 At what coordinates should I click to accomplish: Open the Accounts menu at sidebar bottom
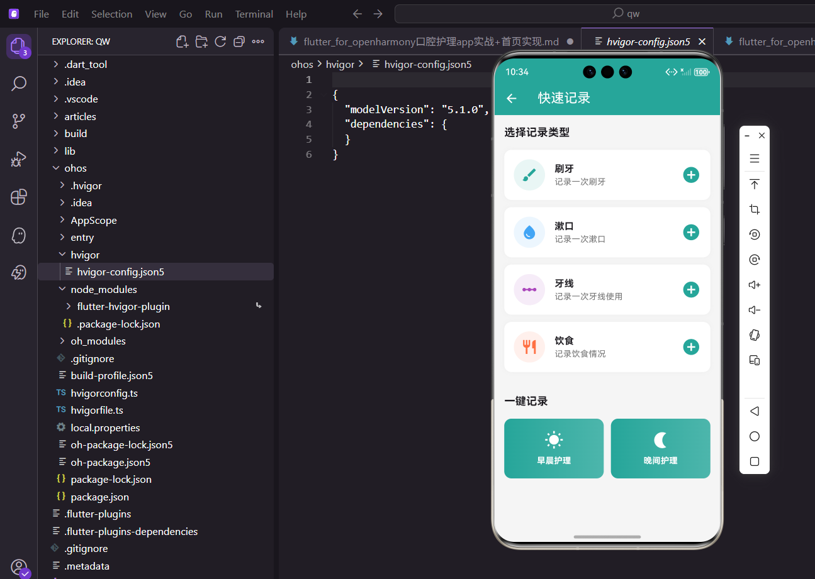click(x=19, y=567)
